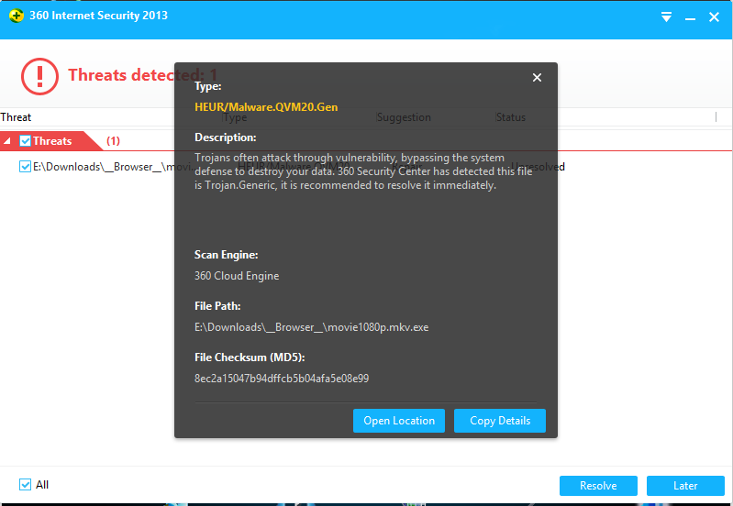Collapse the Threats group triangle
The image size is (733, 506).
click(7, 140)
